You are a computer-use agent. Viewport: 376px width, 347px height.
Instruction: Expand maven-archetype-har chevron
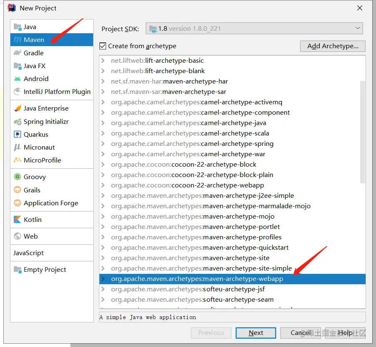(x=103, y=81)
